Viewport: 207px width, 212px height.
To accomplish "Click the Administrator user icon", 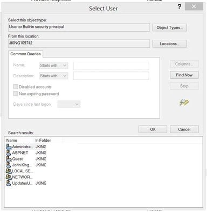I will [9, 147].
